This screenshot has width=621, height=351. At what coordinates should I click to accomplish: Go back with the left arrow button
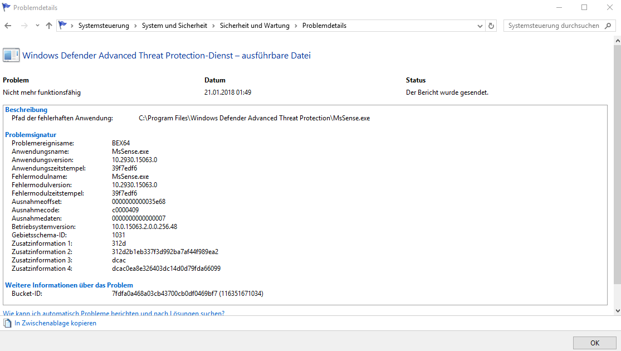tap(8, 26)
